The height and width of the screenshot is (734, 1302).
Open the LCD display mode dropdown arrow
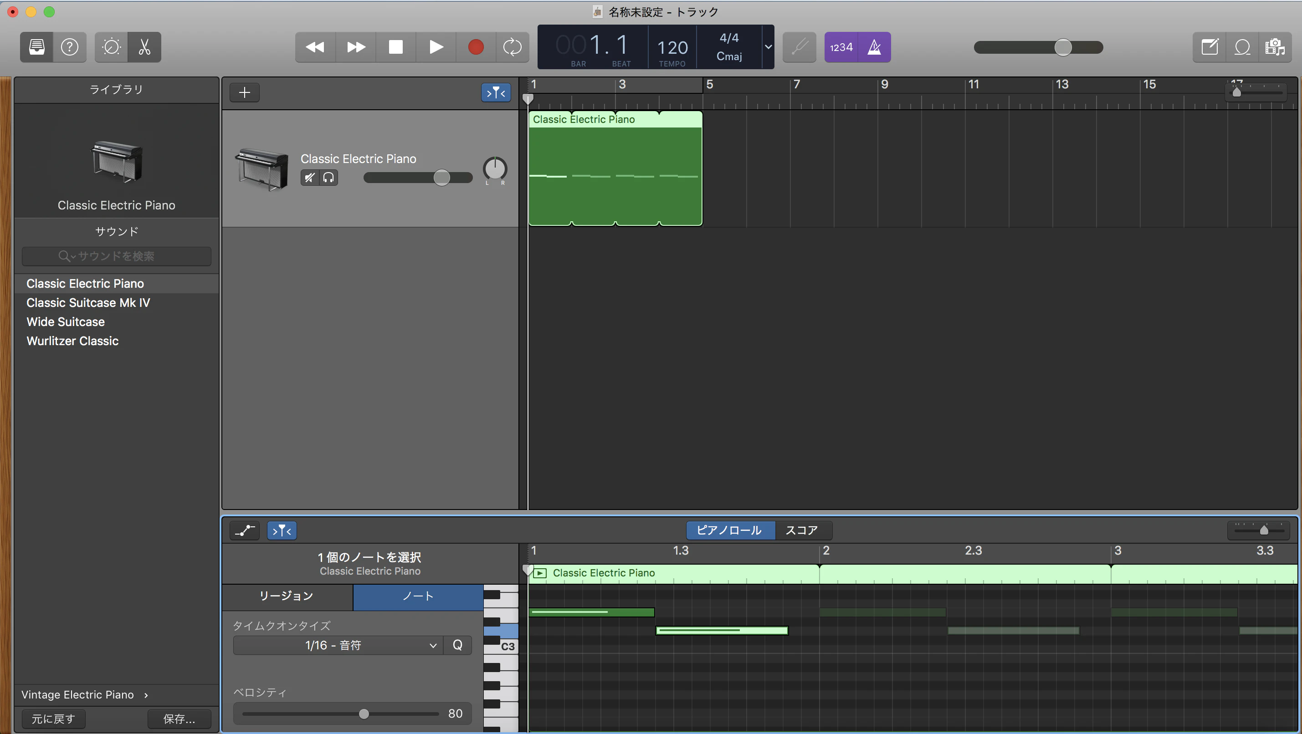(x=768, y=47)
